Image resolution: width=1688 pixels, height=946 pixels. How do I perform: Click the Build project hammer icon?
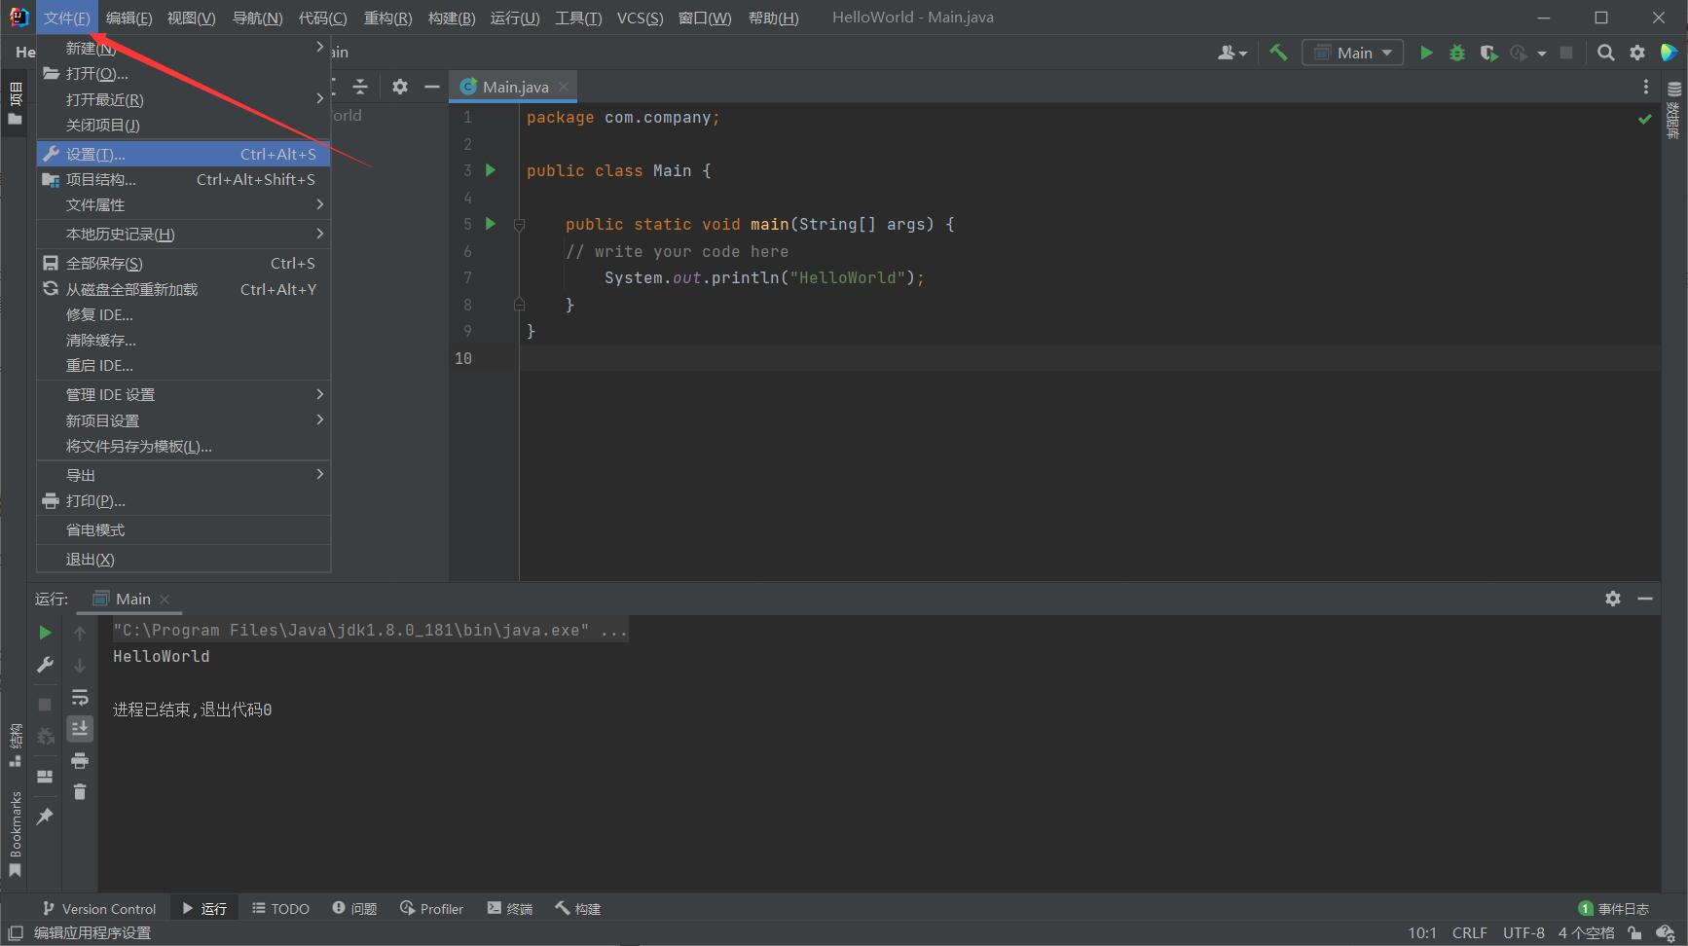(1278, 53)
